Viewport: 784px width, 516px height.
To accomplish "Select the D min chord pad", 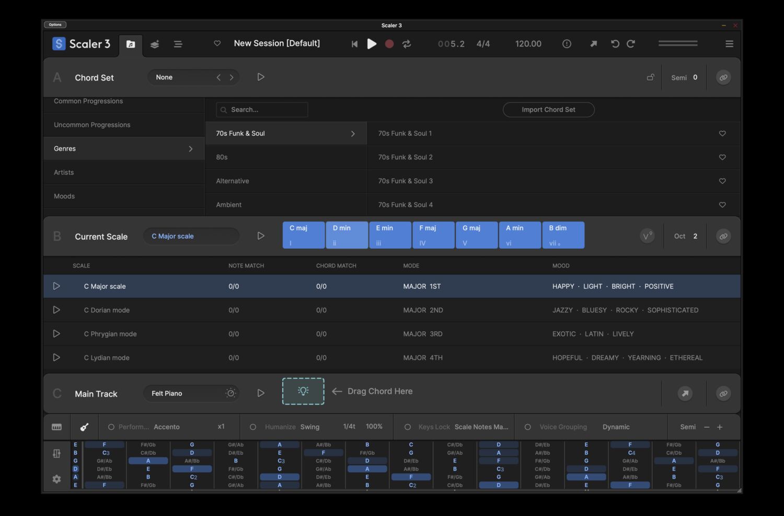I will 347,234.
